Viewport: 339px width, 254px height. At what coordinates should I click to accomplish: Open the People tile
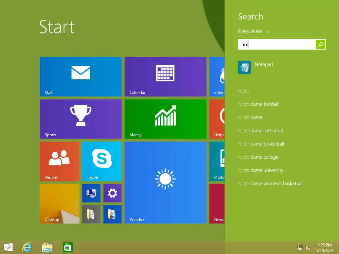(x=60, y=161)
